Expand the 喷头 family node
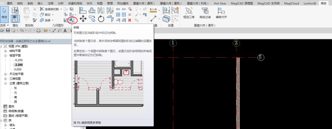332x129 pixels. pyautogui.click(x=6, y=125)
